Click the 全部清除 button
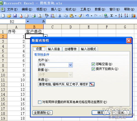Image resolution: width=137 pixels, height=121 pixels. [42, 113]
